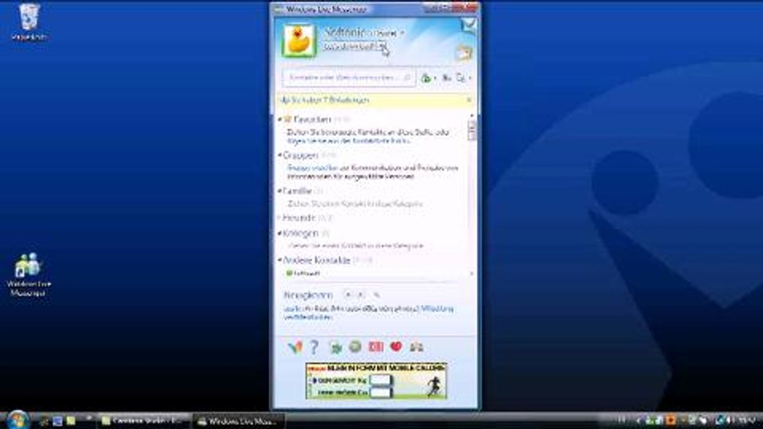Image resolution: width=763 pixels, height=429 pixels.
Task: Open the shared folders icon under the envelope
Action: [464, 53]
